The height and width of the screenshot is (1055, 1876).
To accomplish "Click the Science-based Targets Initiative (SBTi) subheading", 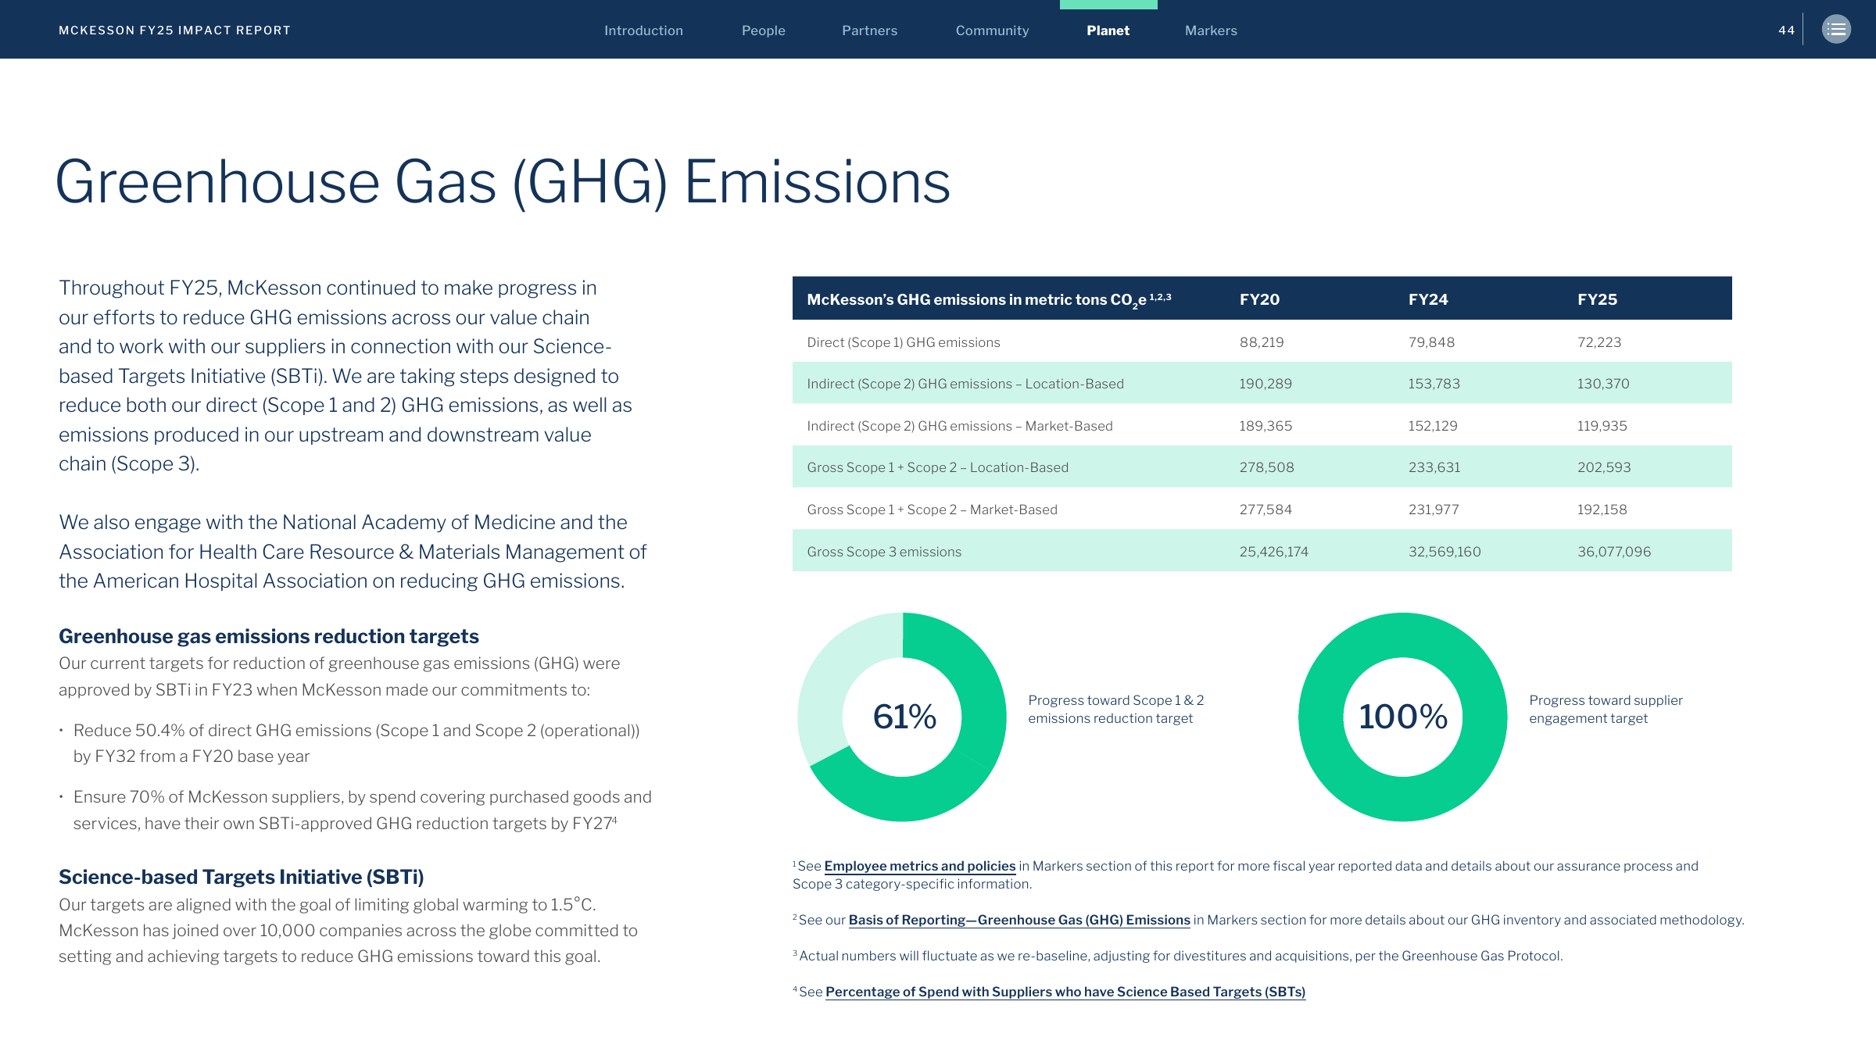I will tap(242, 877).
